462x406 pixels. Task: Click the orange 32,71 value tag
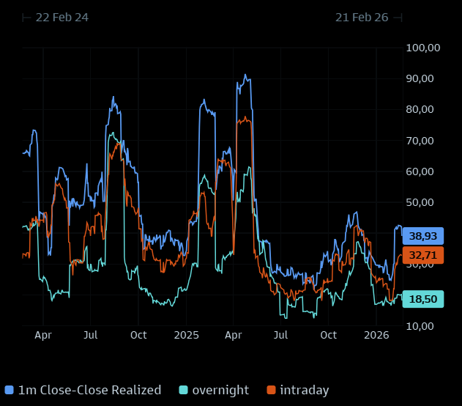tap(423, 255)
